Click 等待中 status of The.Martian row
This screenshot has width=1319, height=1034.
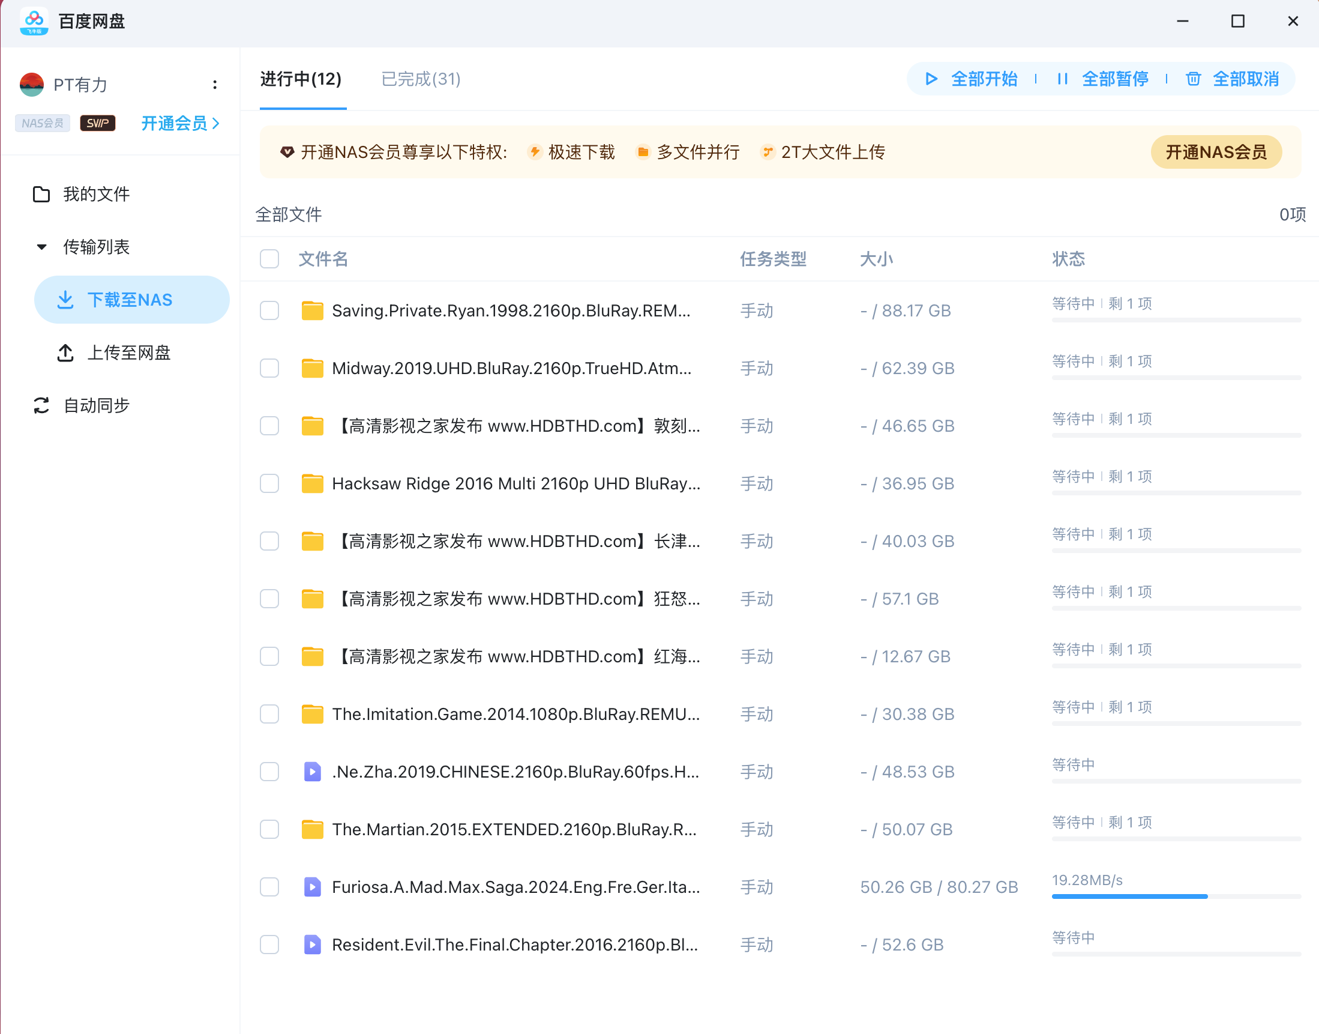(x=1074, y=822)
